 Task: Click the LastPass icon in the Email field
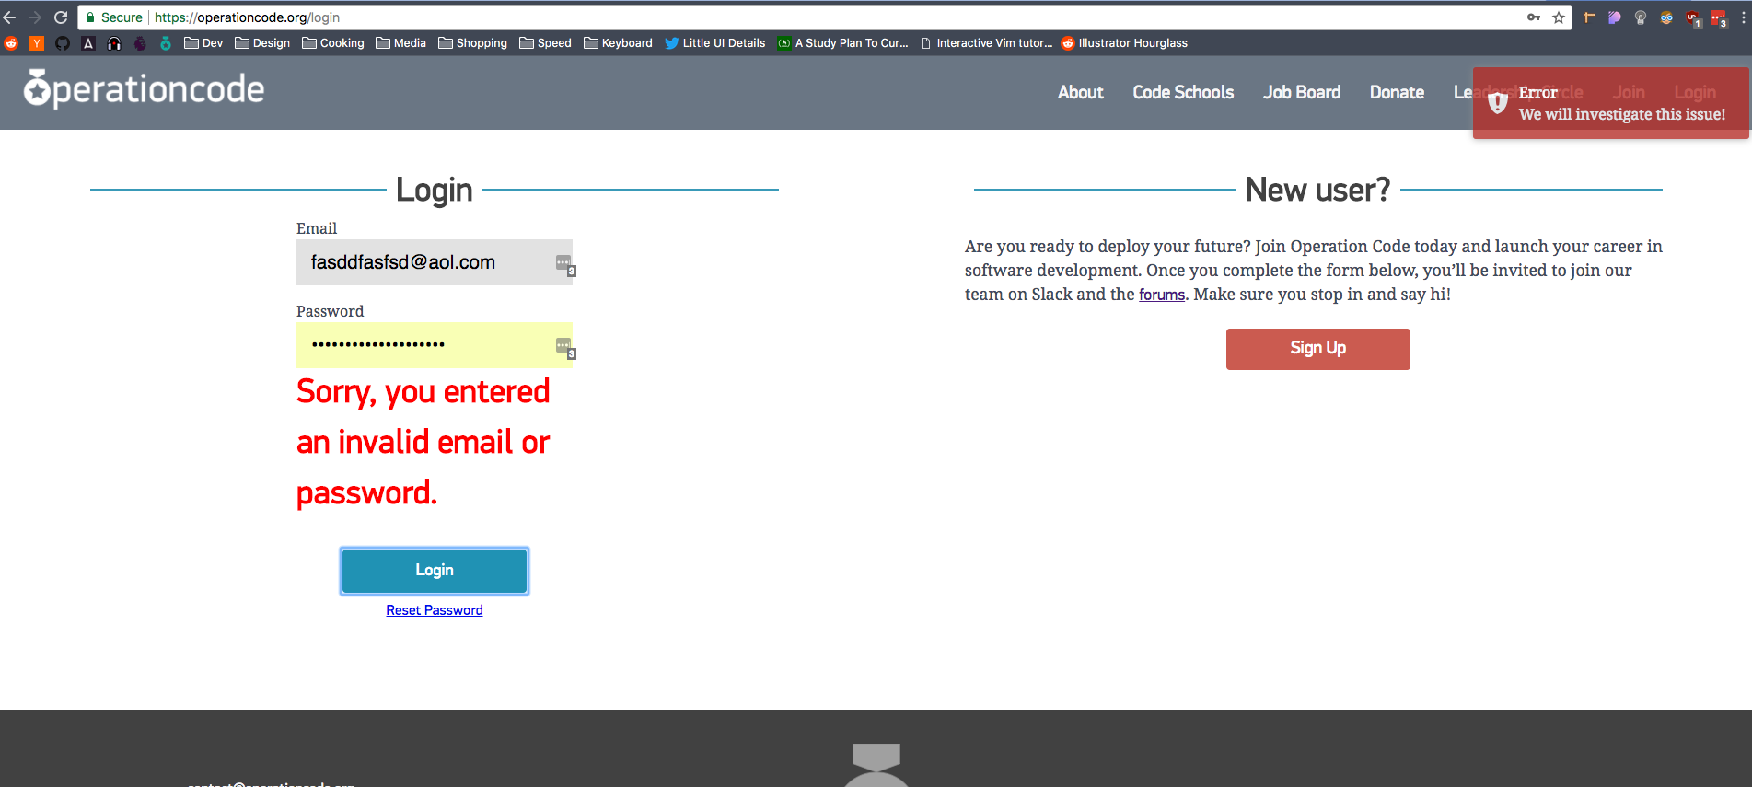point(565,264)
